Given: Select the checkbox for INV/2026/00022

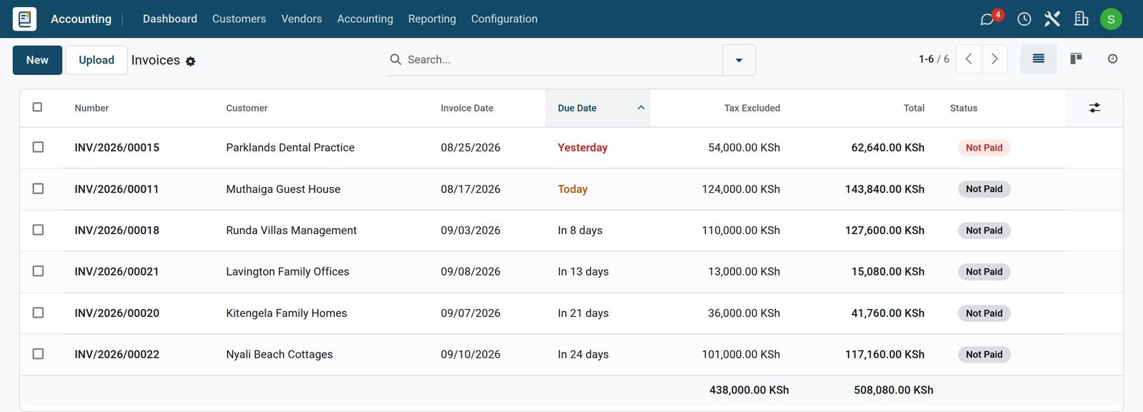Looking at the screenshot, I should coord(39,354).
